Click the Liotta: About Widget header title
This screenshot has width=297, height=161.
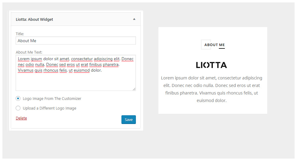click(34, 19)
